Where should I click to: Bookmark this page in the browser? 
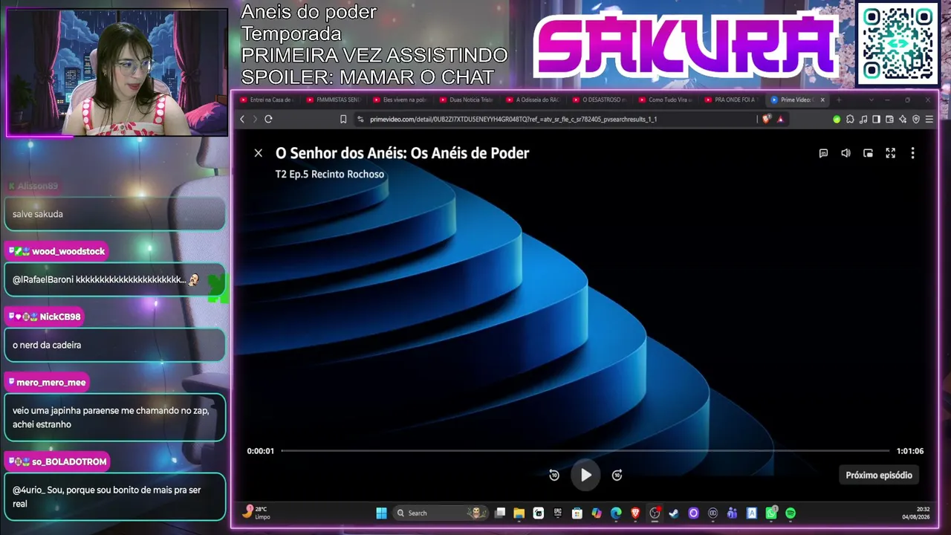tap(343, 119)
